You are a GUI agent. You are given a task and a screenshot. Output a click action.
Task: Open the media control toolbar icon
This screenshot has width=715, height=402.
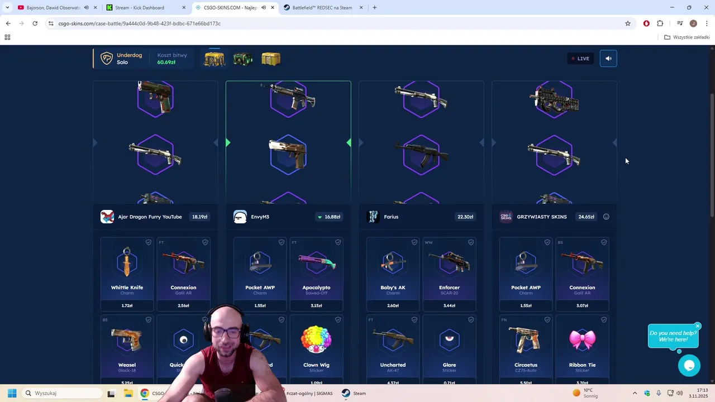click(x=680, y=23)
